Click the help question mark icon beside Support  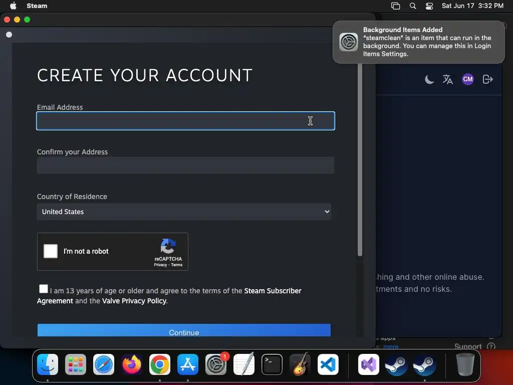tap(491, 346)
